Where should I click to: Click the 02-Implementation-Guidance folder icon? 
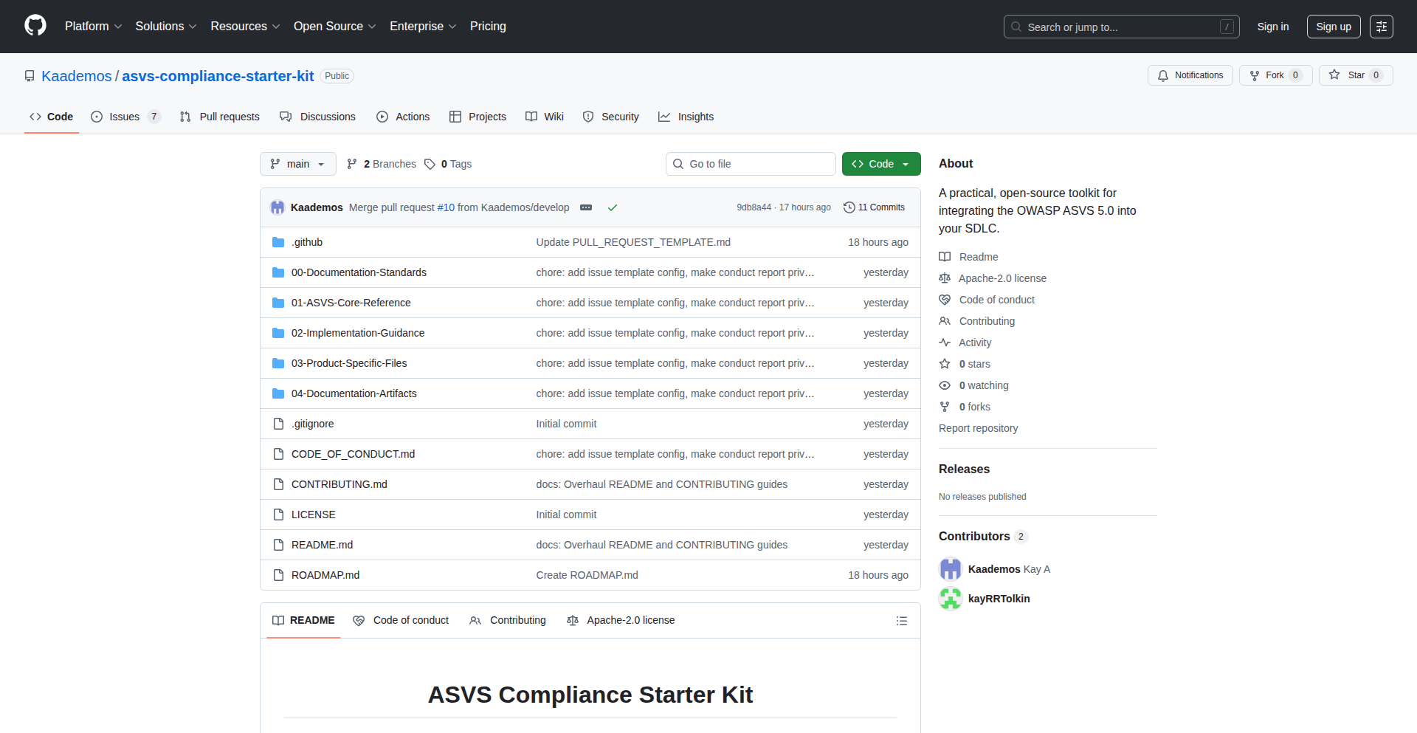coord(278,333)
